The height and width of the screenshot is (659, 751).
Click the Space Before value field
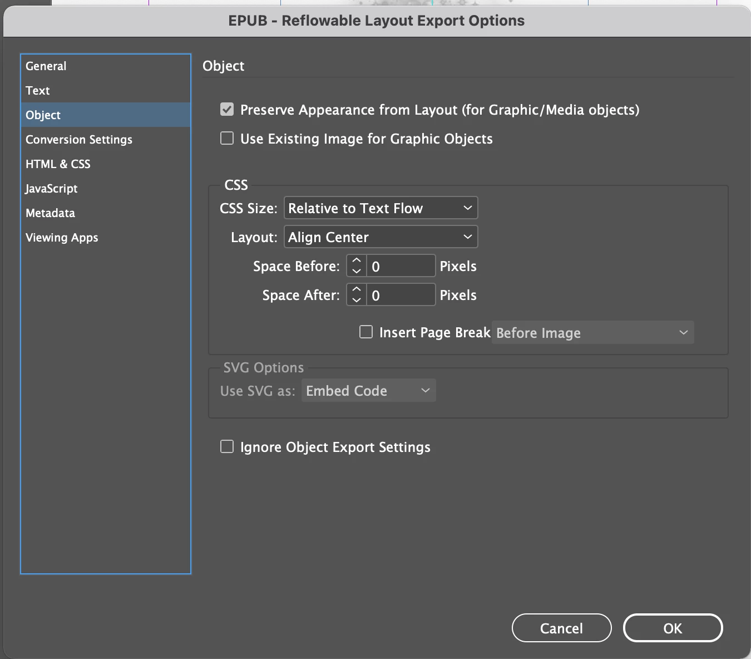click(x=401, y=266)
